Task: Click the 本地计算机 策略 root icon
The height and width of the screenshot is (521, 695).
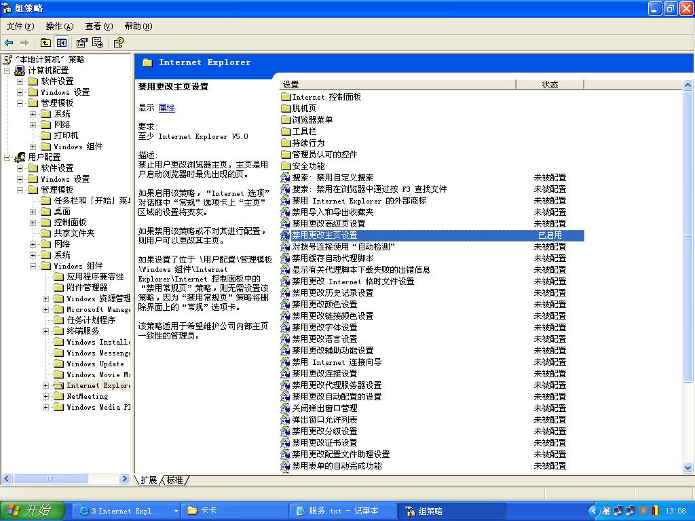Action: pos(7,60)
